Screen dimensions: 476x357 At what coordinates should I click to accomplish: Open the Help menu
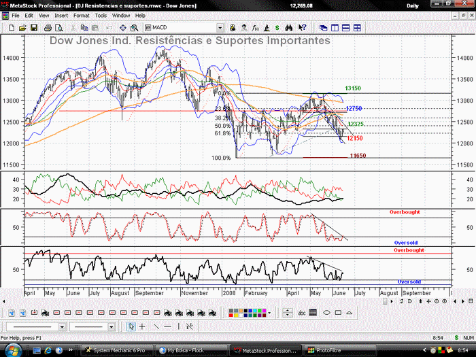coord(140,16)
